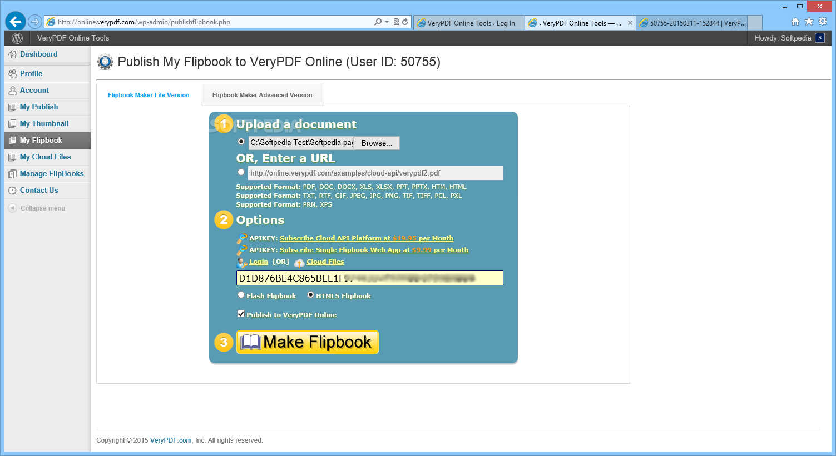Open the favorites star icon
This screenshot has height=456, width=836.
pos(809,22)
